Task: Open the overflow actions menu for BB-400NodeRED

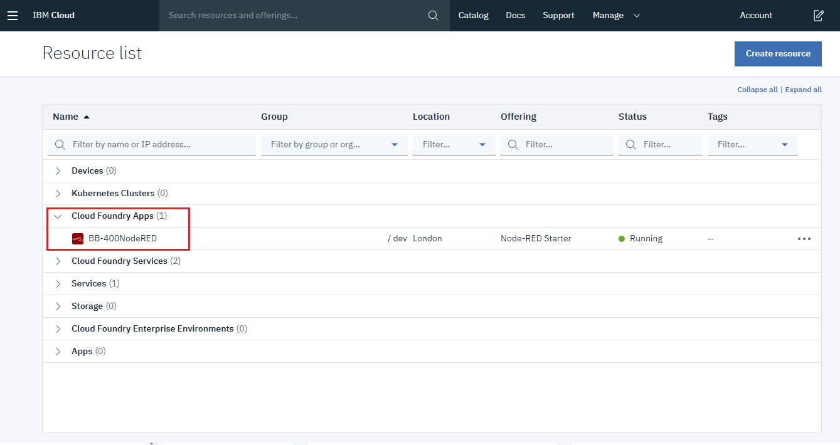Action: coord(804,238)
